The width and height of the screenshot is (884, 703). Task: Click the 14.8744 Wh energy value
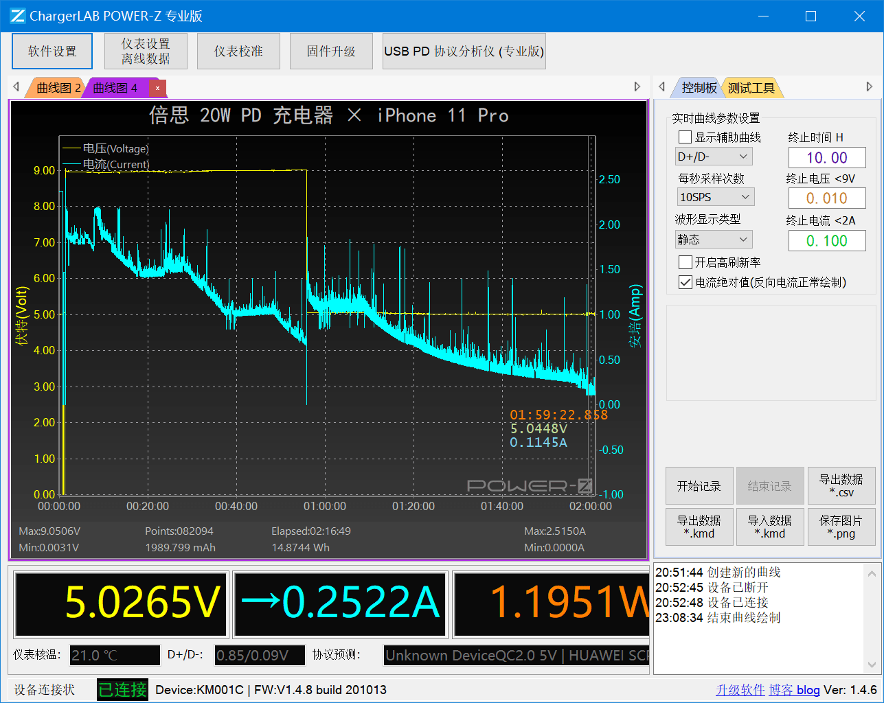(x=300, y=548)
